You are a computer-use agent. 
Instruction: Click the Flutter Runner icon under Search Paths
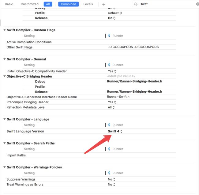pyautogui.click(x=109, y=149)
